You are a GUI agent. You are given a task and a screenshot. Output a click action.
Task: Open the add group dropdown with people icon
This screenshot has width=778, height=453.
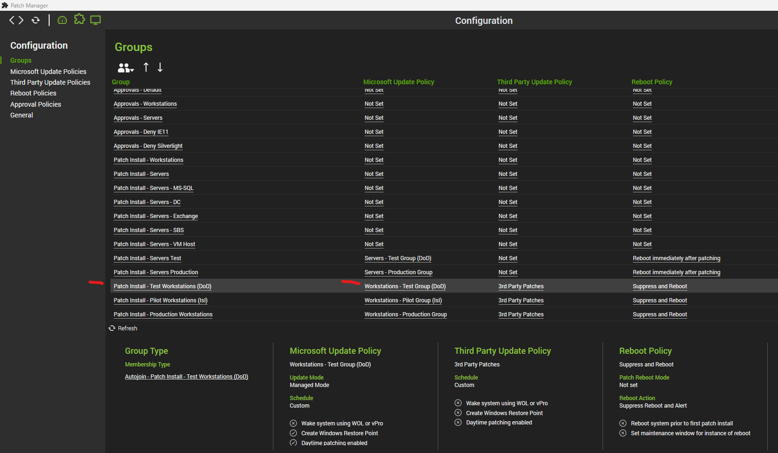(x=125, y=68)
